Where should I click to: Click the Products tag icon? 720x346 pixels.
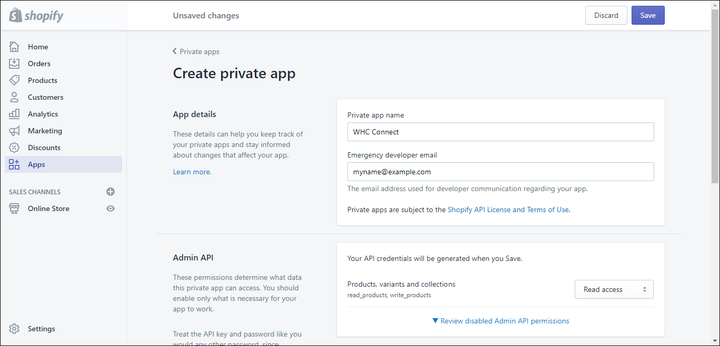14,80
